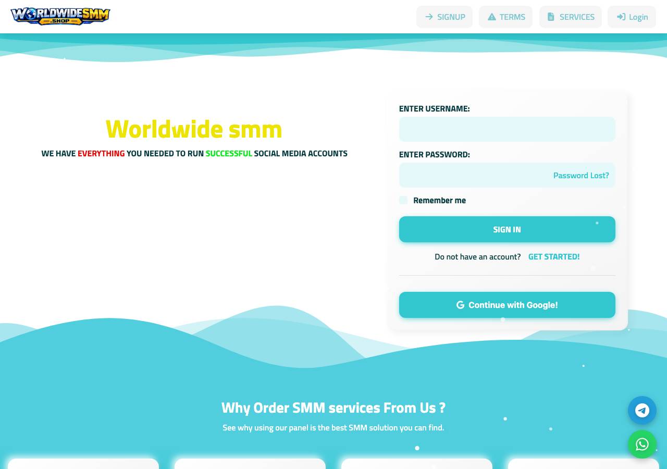Click the SIGN IN button

(x=507, y=229)
